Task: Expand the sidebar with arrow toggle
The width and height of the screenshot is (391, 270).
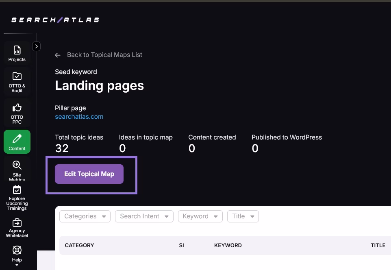Action: [x=36, y=46]
